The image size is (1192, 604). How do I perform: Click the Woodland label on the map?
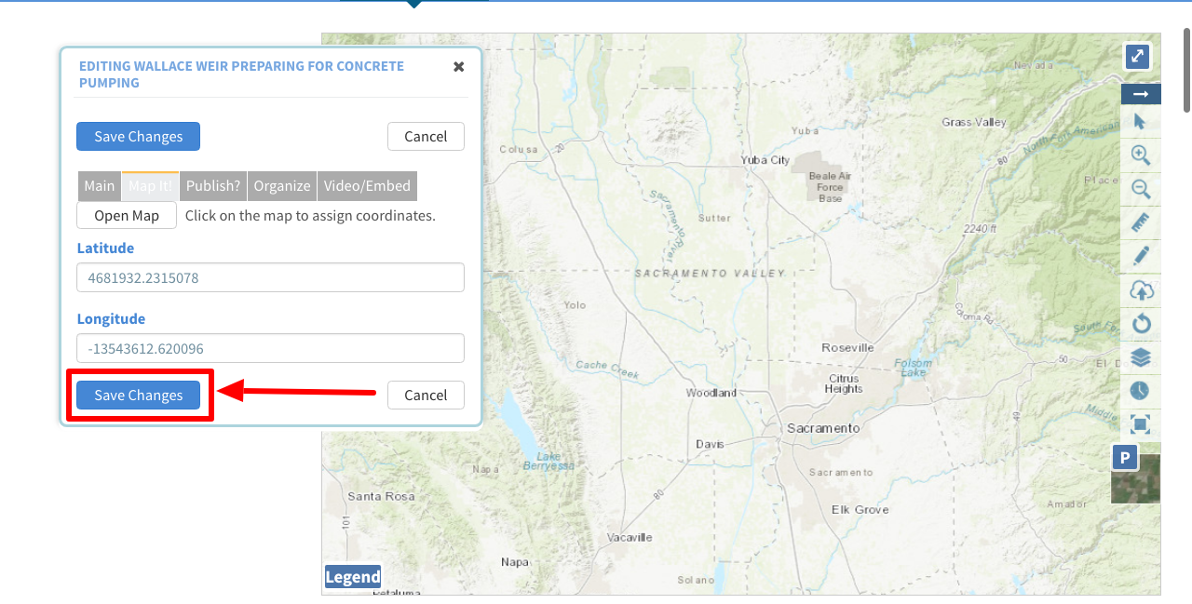[711, 393]
